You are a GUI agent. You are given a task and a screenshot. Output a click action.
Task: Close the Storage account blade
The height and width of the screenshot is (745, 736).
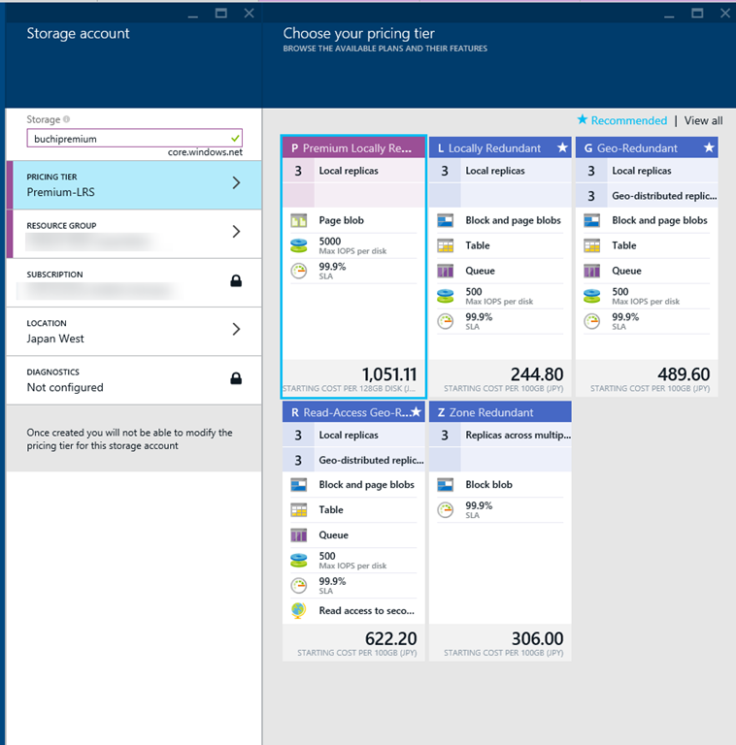pyautogui.click(x=250, y=14)
